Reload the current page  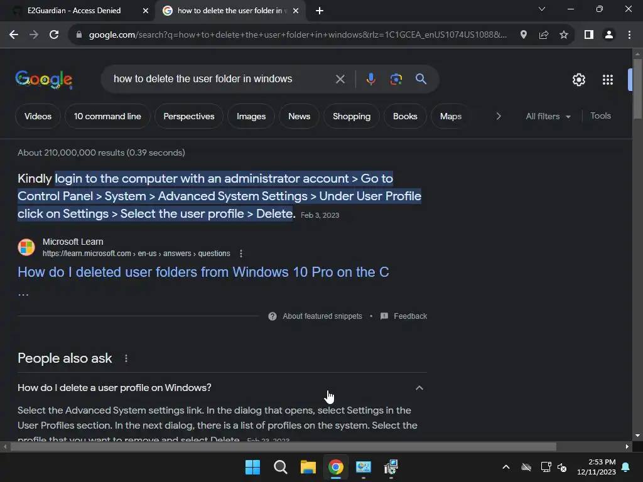click(x=54, y=35)
